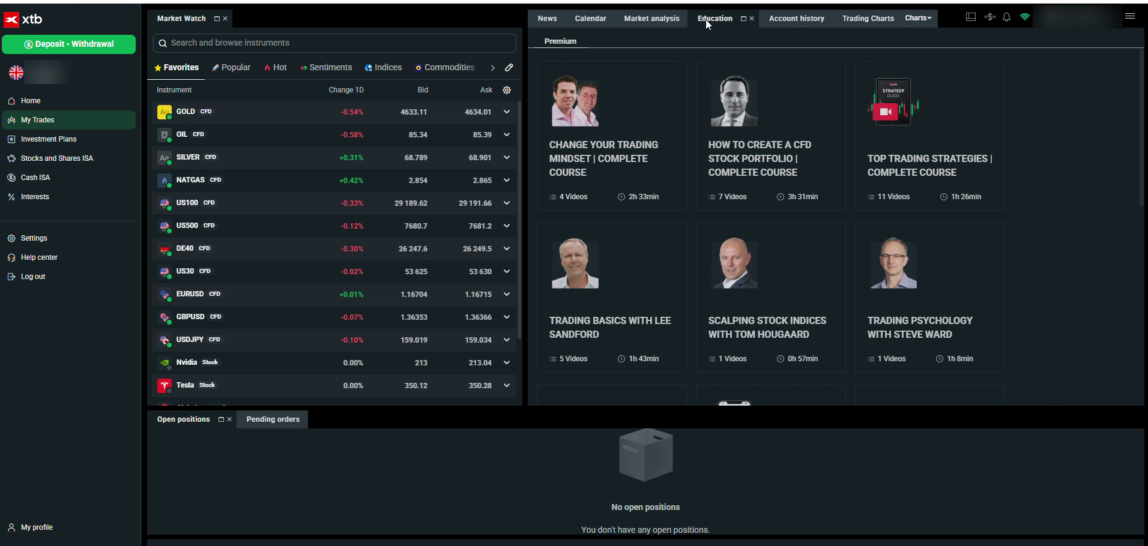Screen dimensions: 1148x546
Task: Expand the US500 row chevron
Action: [507, 226]
